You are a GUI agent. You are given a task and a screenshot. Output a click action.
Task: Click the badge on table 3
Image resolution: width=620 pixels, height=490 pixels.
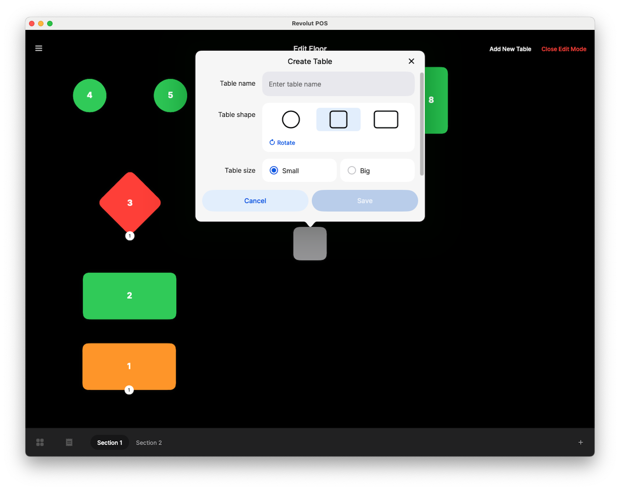pyautogui.click(x=130, y=236)
